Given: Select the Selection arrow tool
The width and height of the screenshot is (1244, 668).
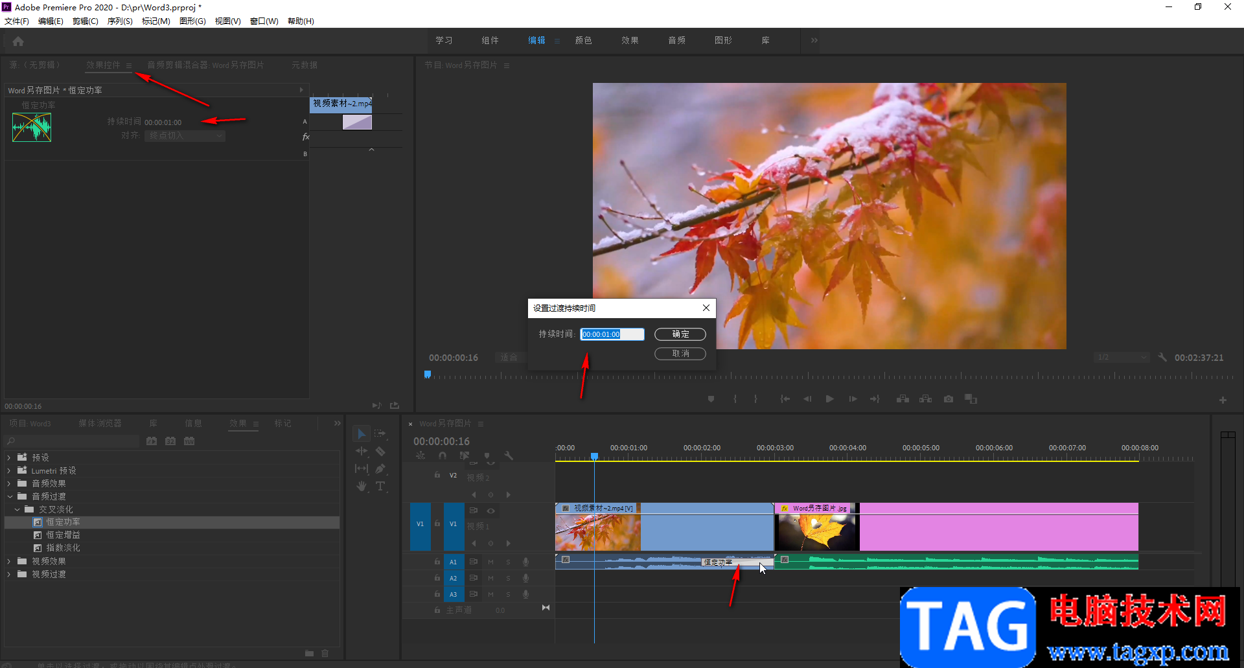Looking at the screenshot, I should tap(362, 433).
